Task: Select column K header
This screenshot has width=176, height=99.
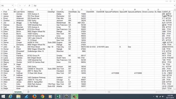Action: click(112, 10)
